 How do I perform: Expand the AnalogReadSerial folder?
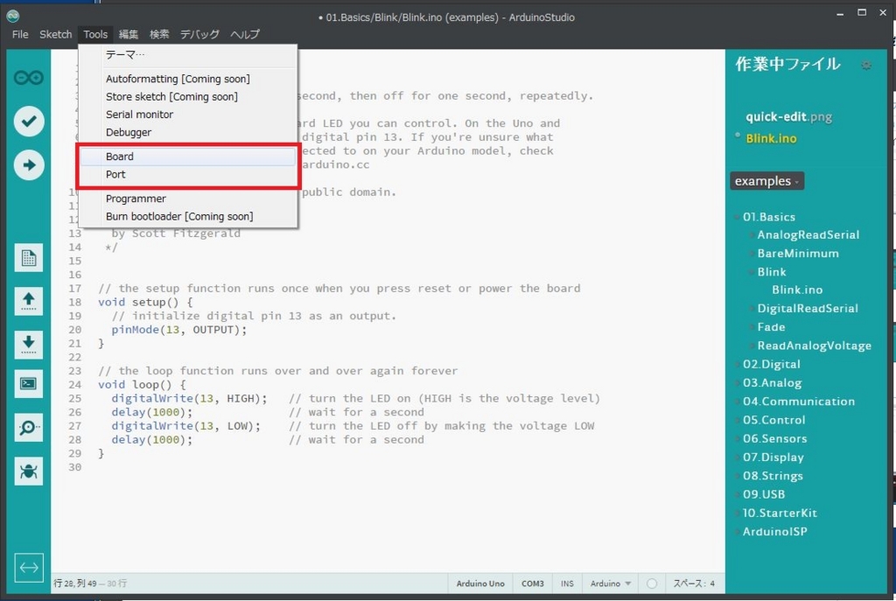pyautogui.click(x=808, y=234)
